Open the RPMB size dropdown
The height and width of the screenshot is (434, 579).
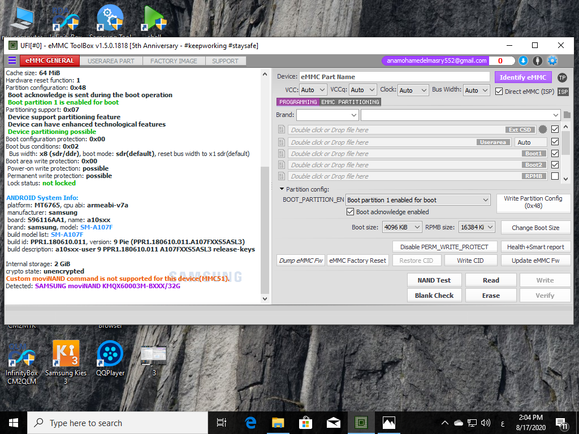[477, 227]
